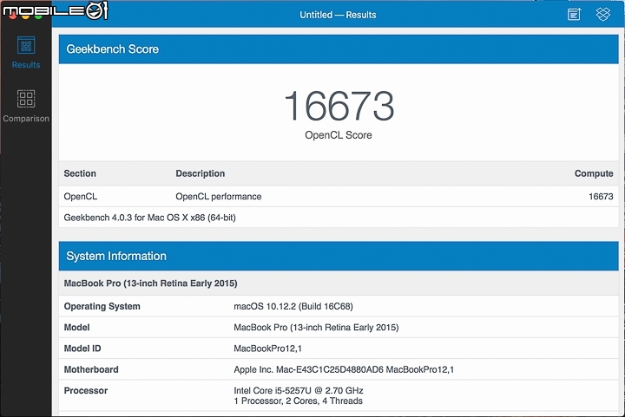
Task: Click the MacBook Pro system title row
Action: pos(339,283)
